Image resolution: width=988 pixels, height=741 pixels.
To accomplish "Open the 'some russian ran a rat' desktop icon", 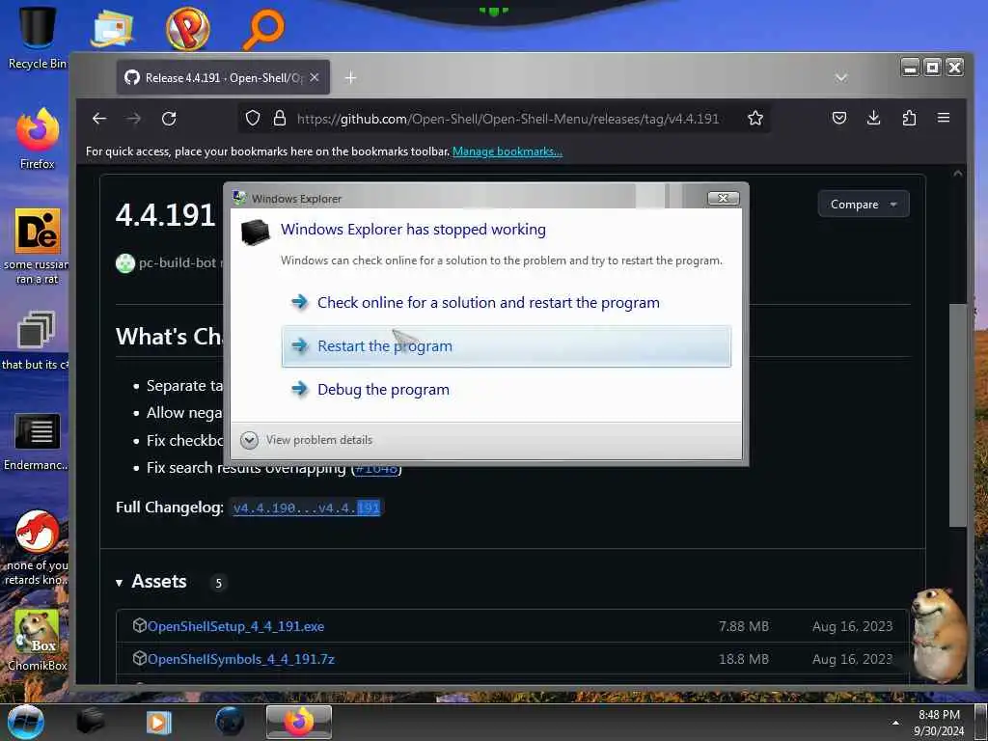I will 38,246.
